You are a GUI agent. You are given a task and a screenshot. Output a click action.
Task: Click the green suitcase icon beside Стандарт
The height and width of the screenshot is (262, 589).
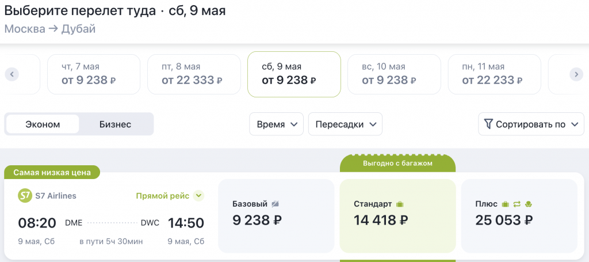400,204
